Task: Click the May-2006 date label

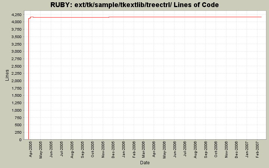Action: [x=164, y=150]
